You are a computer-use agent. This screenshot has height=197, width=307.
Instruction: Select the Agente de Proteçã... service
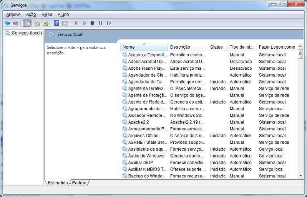[209, 95]
